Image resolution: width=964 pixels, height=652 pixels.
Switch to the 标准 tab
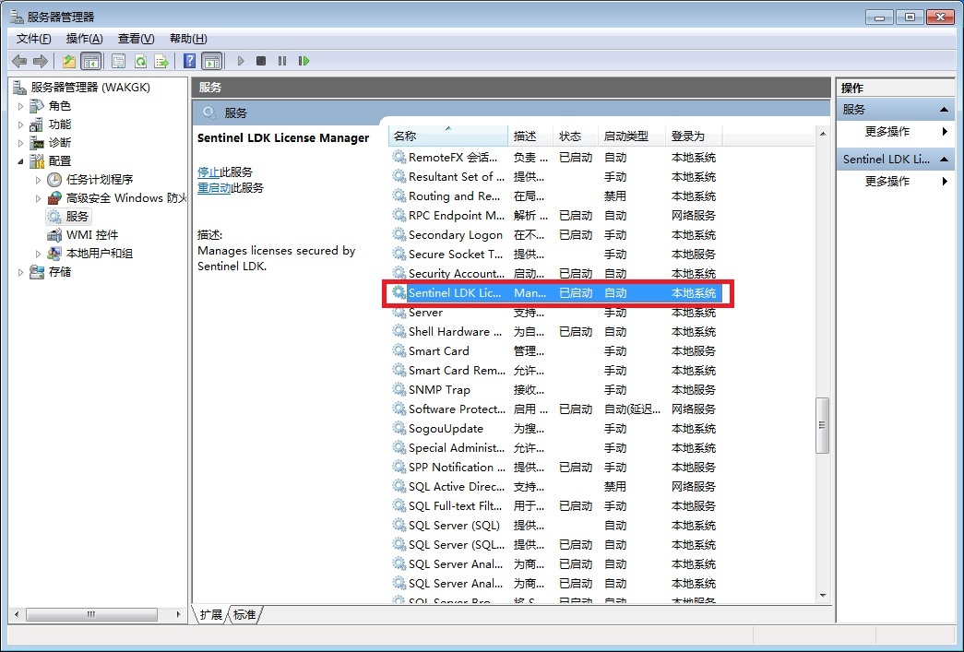[x=244, y=614]
